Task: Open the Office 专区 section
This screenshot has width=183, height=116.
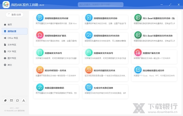Action: [14, 38]
